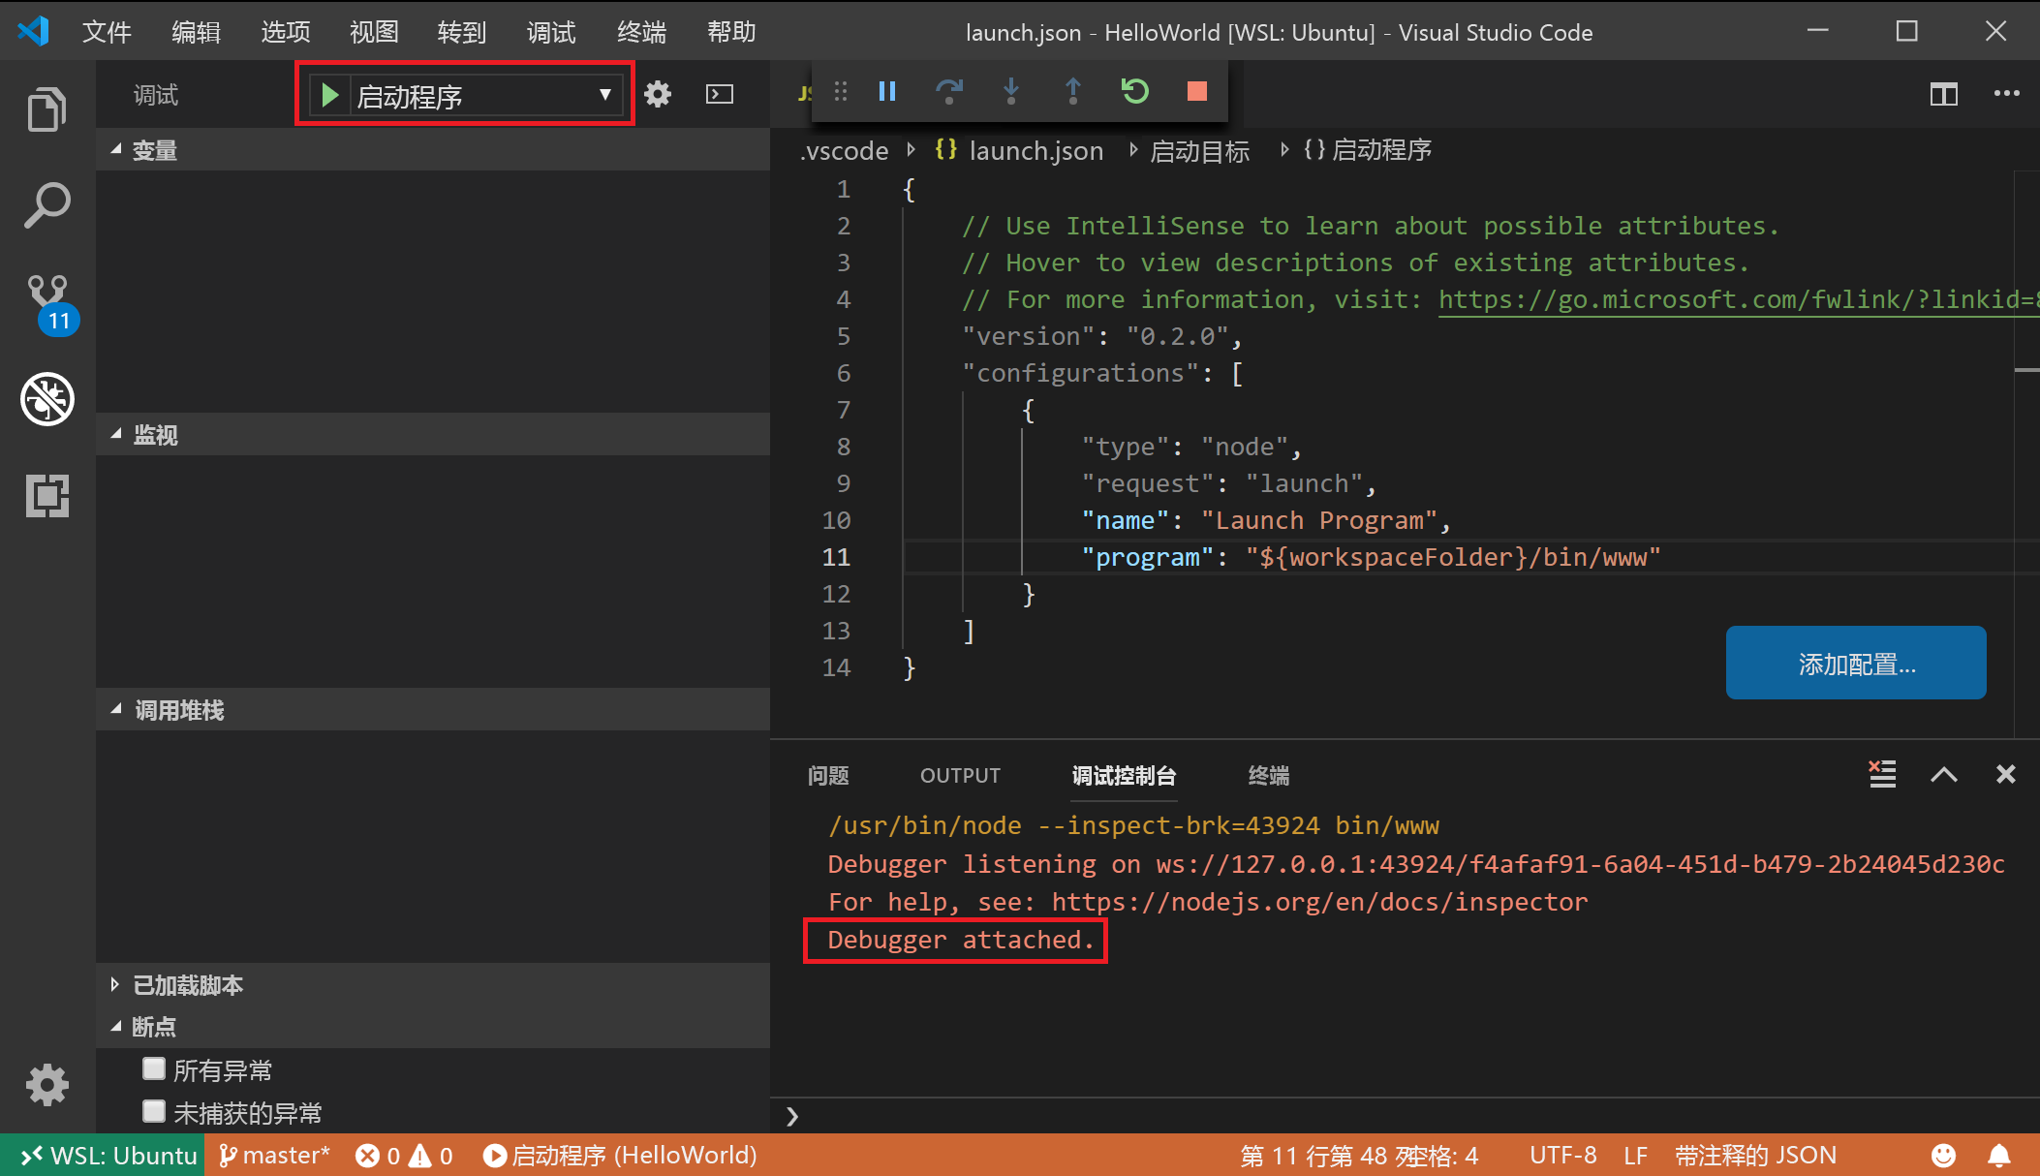
Task: Click 启动目标 breadcrumb item
Action: (1199, 150)
